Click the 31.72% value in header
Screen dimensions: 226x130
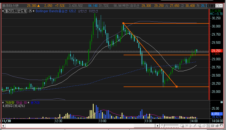(103, 6)
